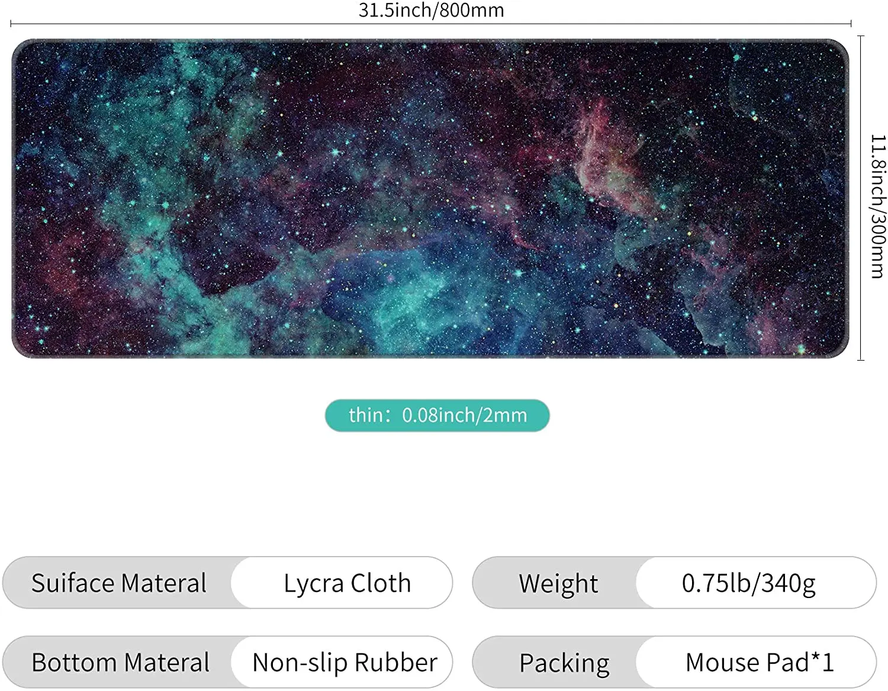The width and height of the screenshot is (888, 691).
Task: Select the Suiface Materal label
Action: click(119, 583)
